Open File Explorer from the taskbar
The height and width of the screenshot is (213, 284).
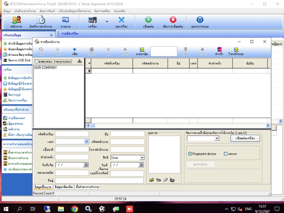pos(61,209)
